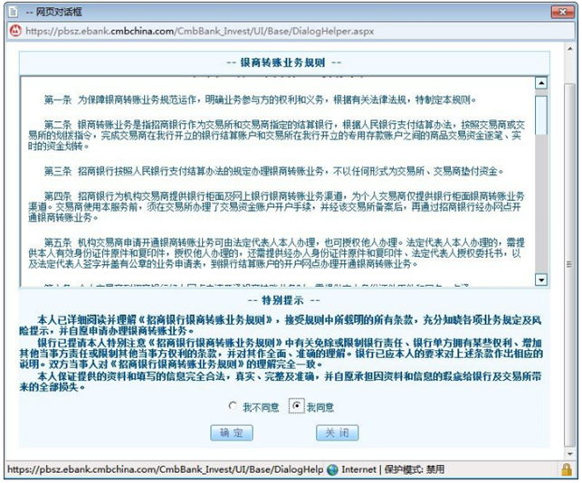Click the paragraph beginning 银行已提请本人特别注意
This screenshot has height=483, width=582.
pyautogui.click(x=281, y=353)
